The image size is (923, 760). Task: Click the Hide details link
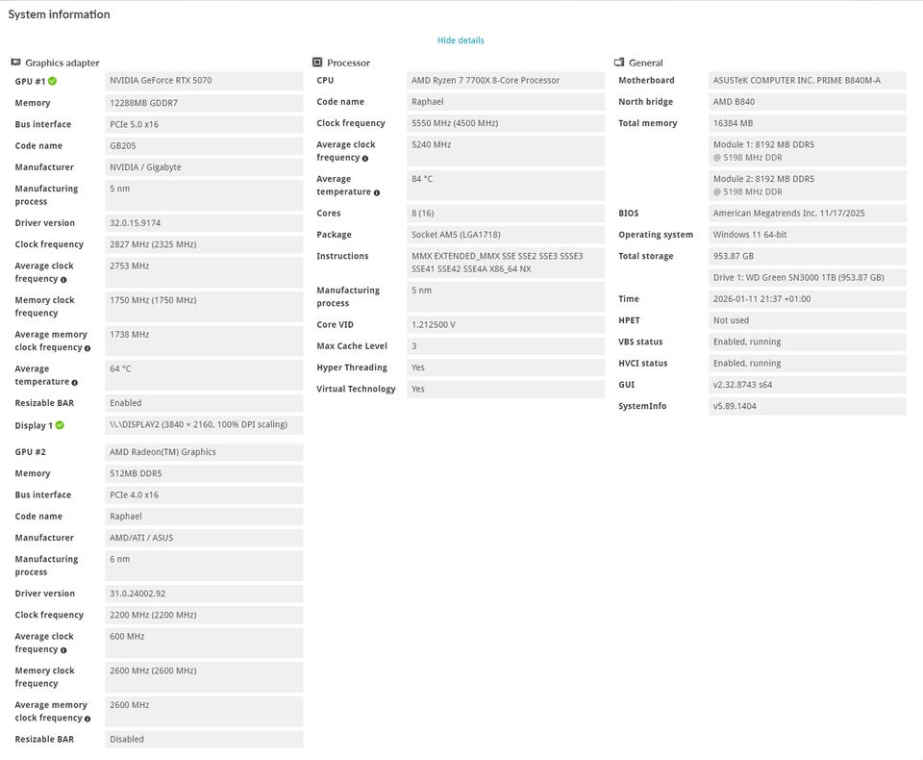point(461,40)
